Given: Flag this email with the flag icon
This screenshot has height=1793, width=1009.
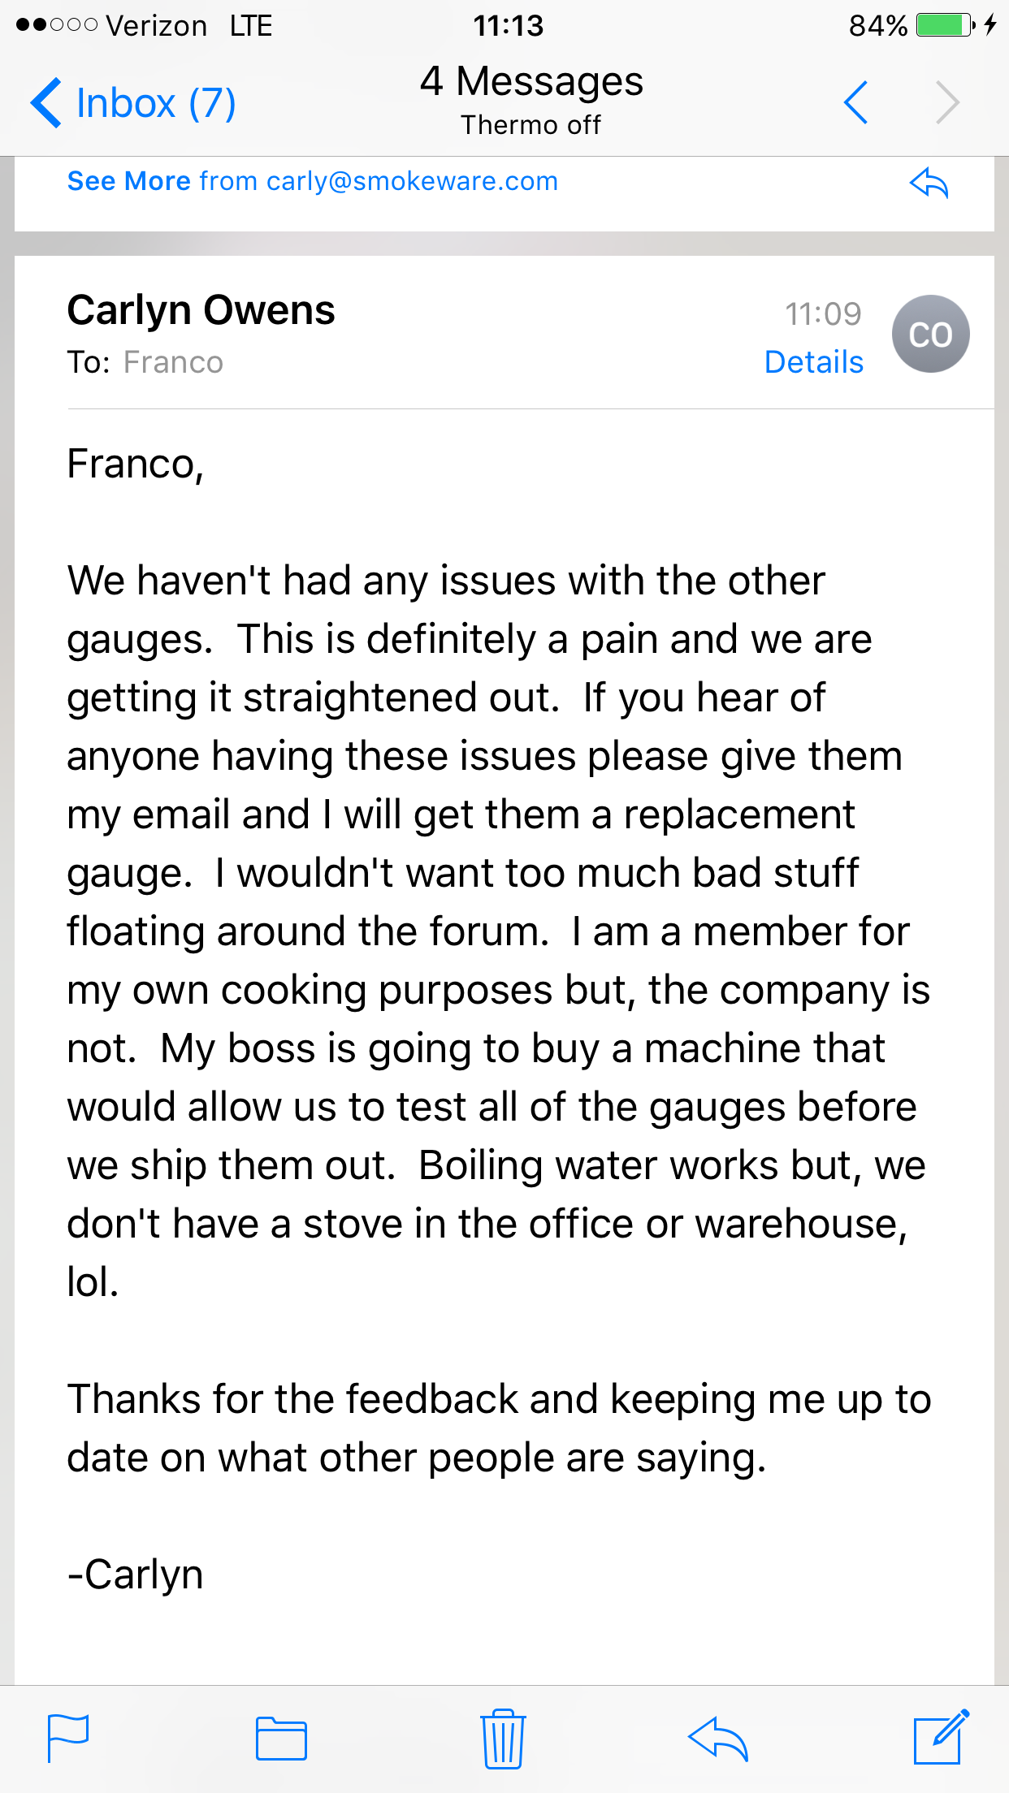Looking at the screenshot, I should tap(68, 1738).
